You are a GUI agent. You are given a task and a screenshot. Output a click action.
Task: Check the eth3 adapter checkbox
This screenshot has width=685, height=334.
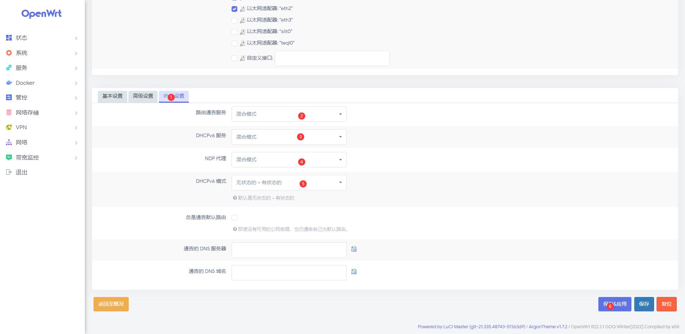[x=234, y=20]
